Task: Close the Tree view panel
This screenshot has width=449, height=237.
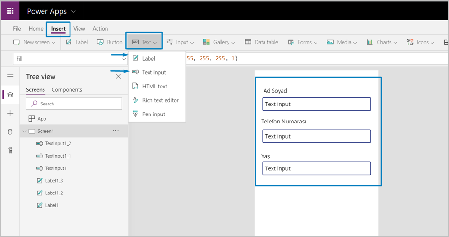Action: click(118, 76)
